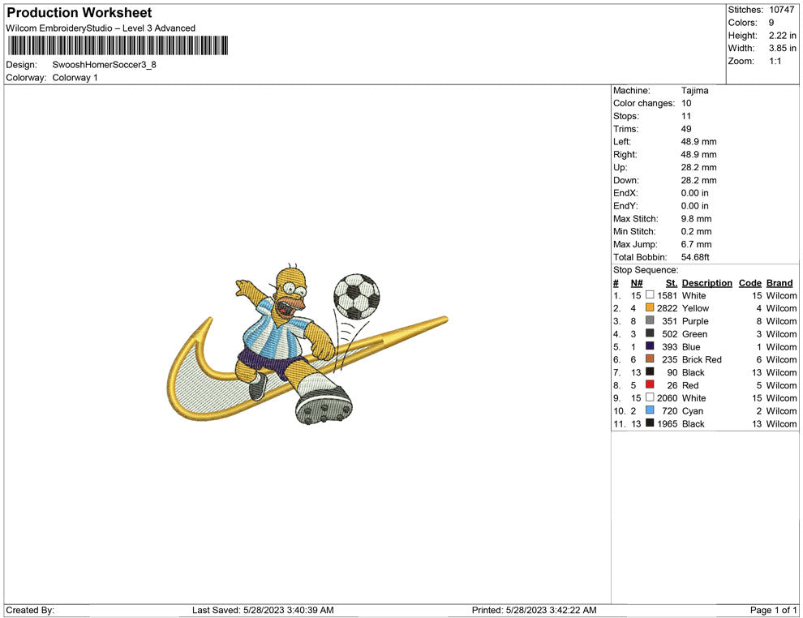Click the Left value '48.9 mm'
Screen dimensions: 803x618
tap(699, 142)
